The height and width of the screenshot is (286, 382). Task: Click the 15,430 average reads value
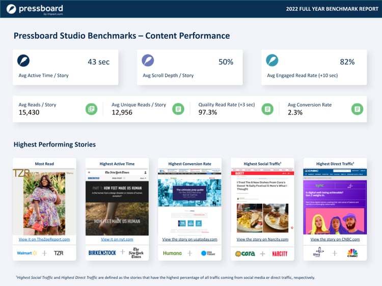[29, 112]
